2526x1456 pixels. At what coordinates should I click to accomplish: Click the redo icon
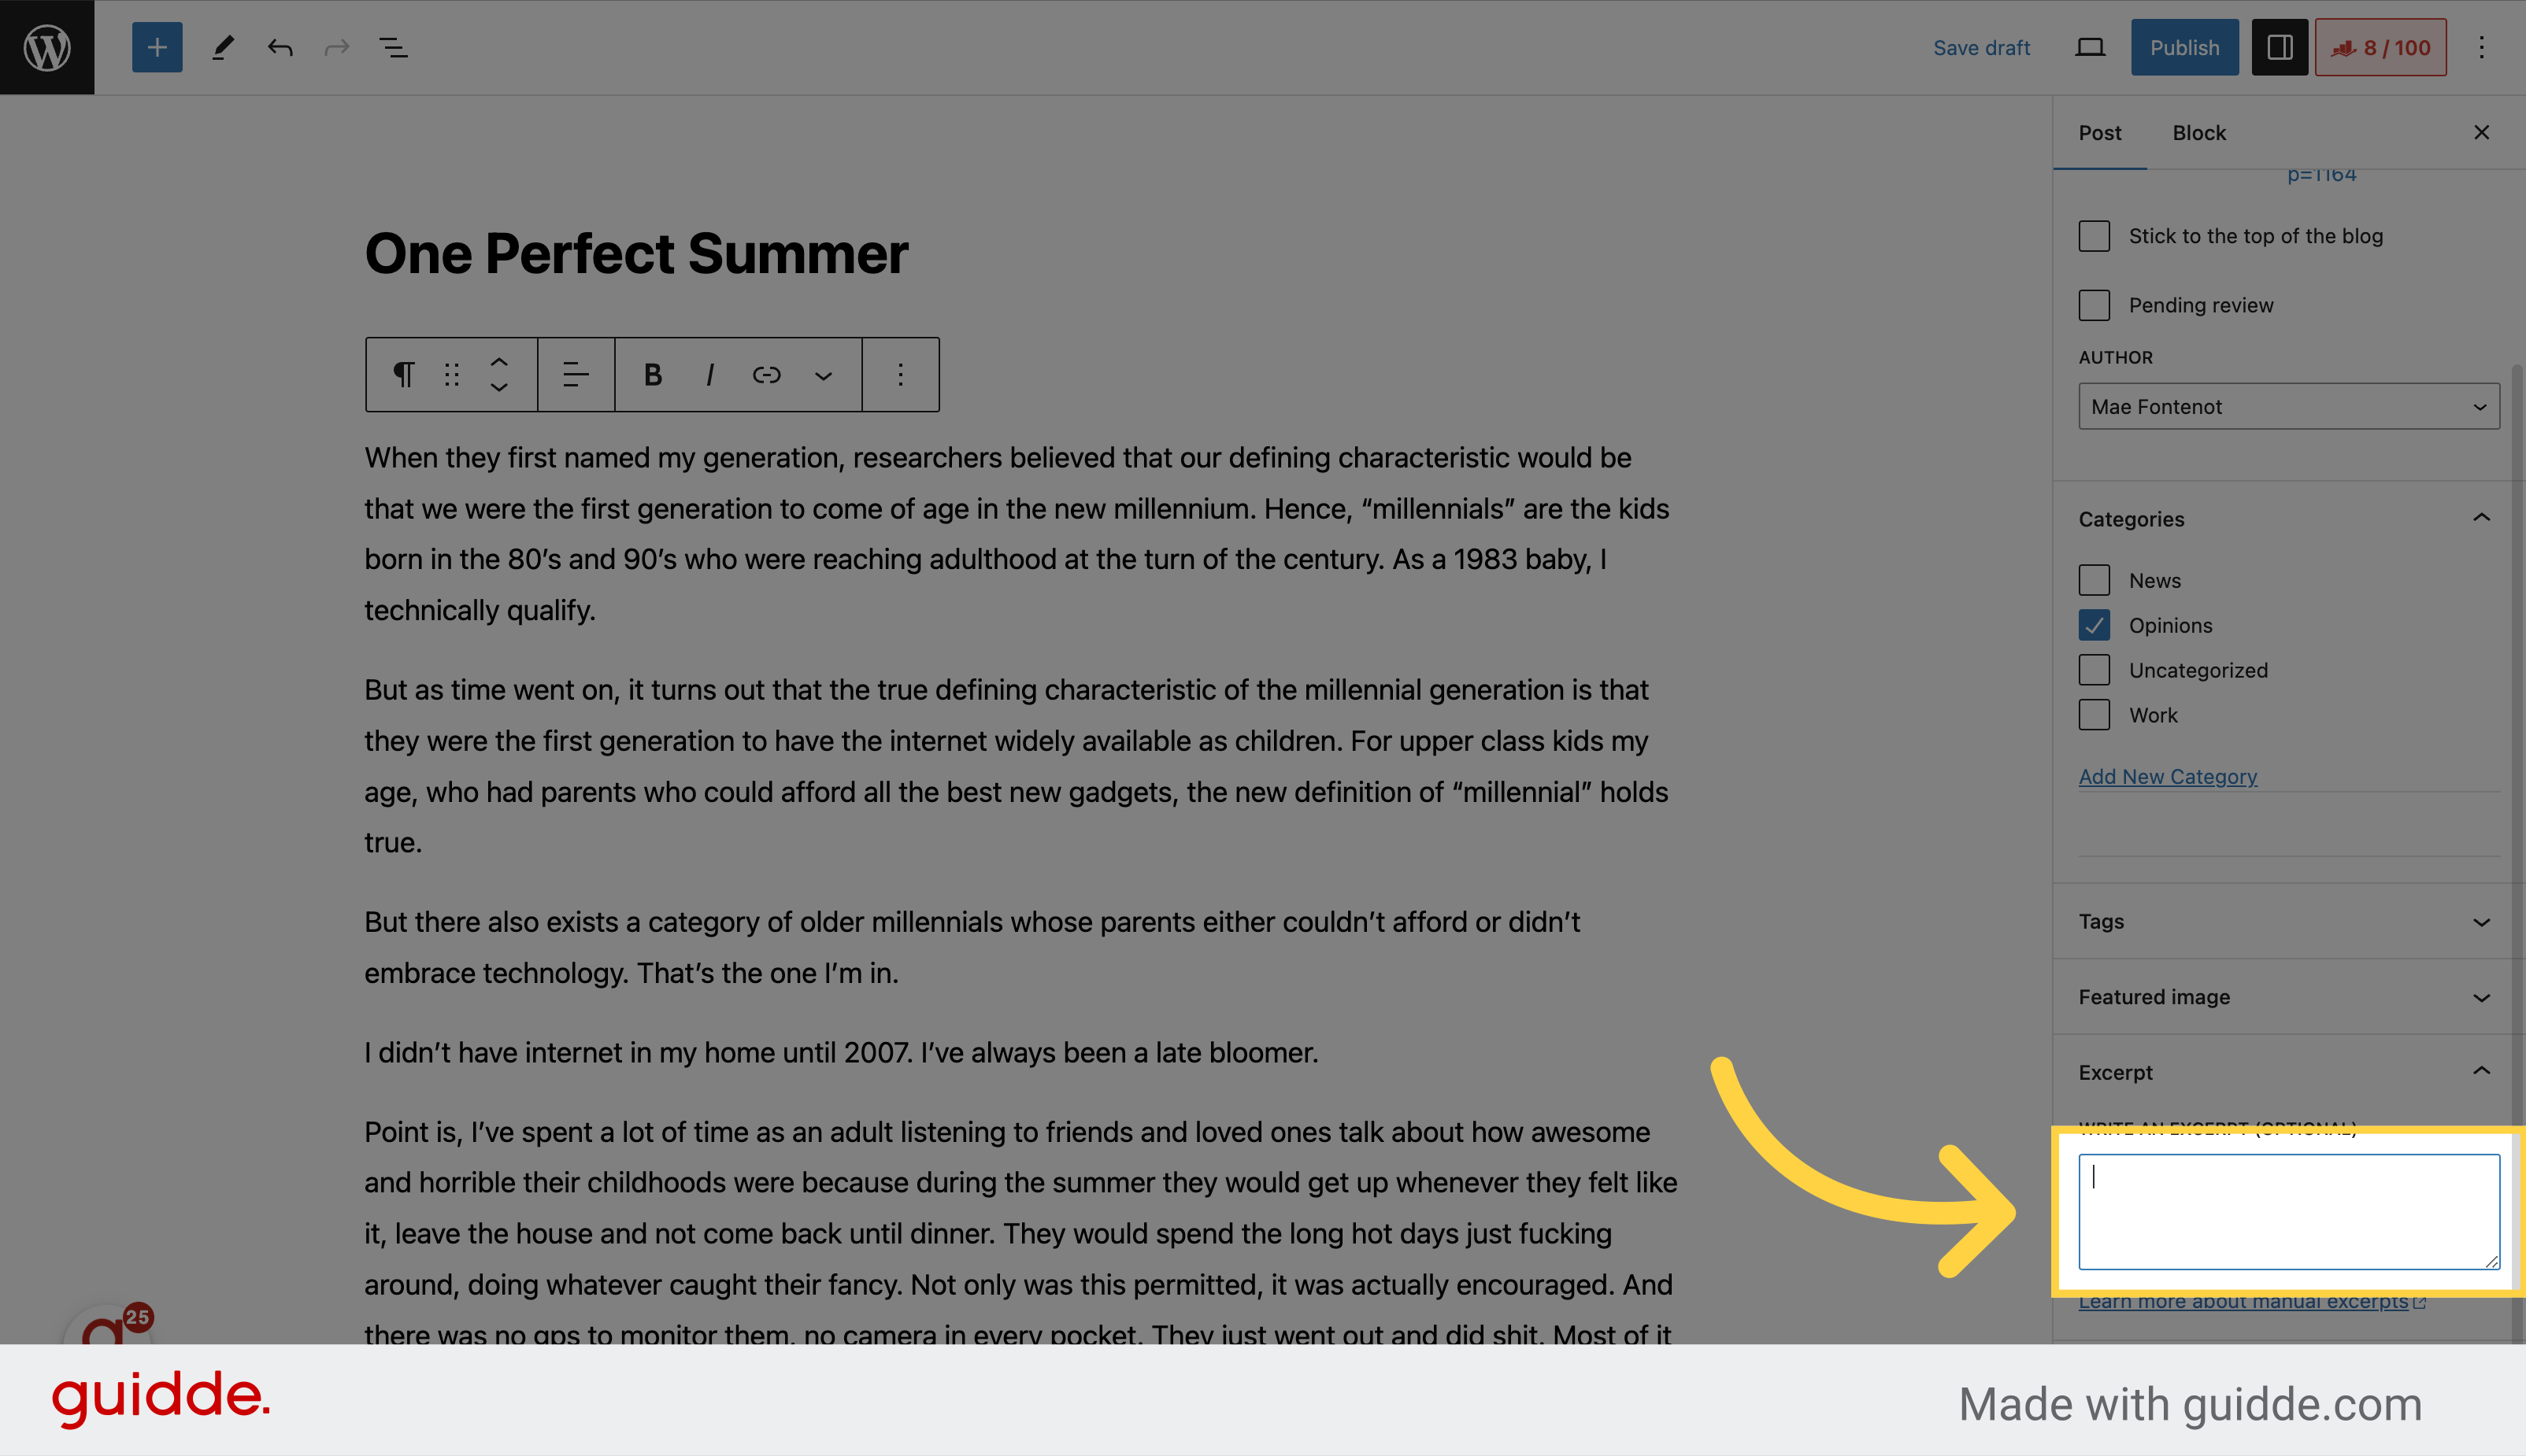(336, 46)
